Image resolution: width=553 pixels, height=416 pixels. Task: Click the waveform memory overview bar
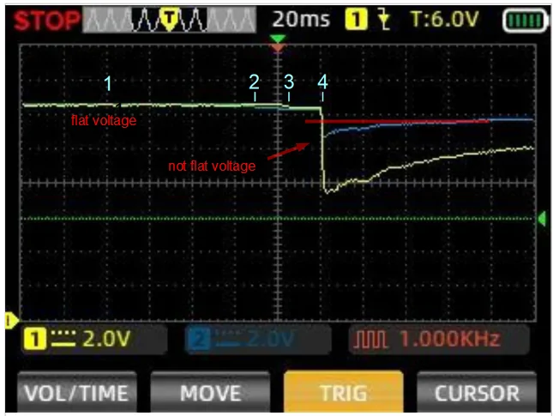[x=169, y=20]
